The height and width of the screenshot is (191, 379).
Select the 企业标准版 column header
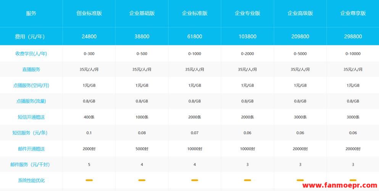coord(195,13)
